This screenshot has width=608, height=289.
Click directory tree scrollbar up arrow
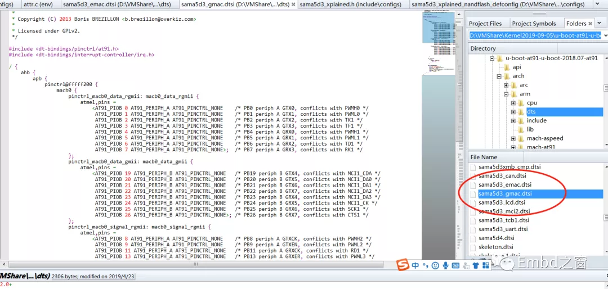click(606, 57)
